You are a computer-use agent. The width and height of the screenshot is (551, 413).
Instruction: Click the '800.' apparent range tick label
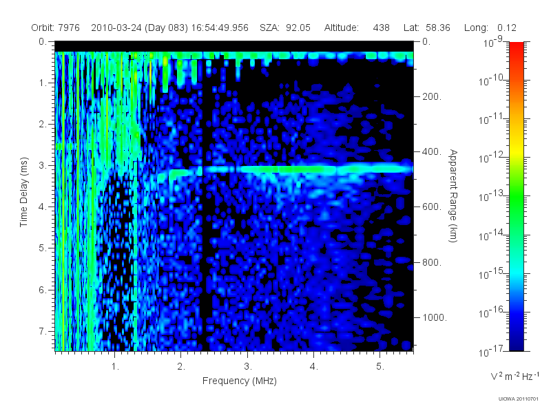pos(432,262)
